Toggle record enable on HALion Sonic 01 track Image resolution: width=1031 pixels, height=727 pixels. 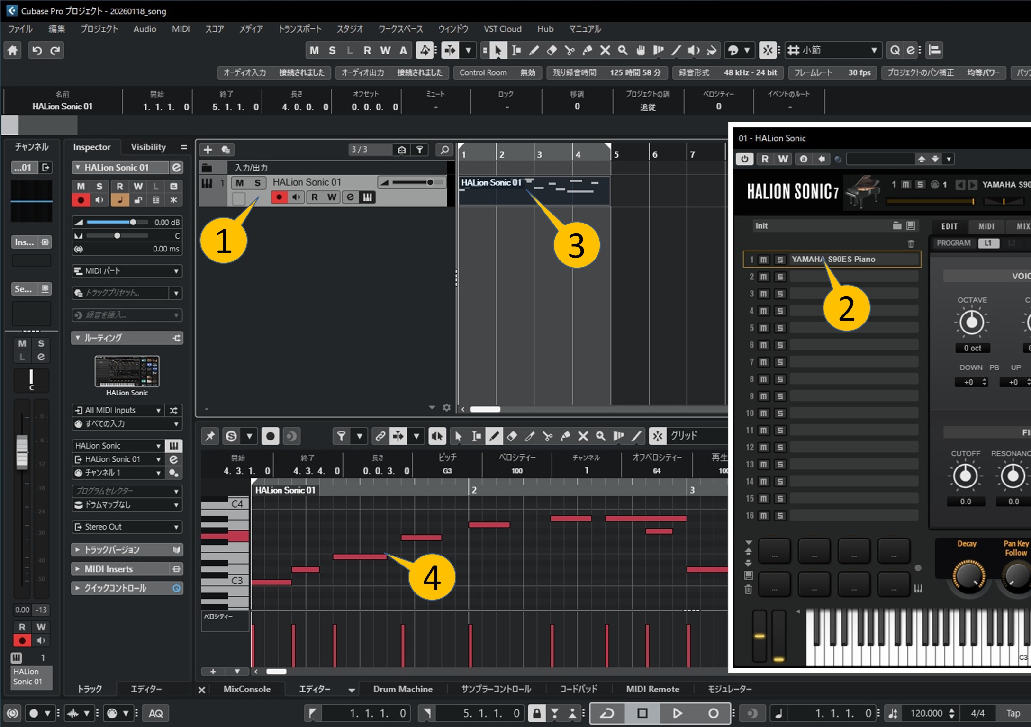[x=279, y=197]
